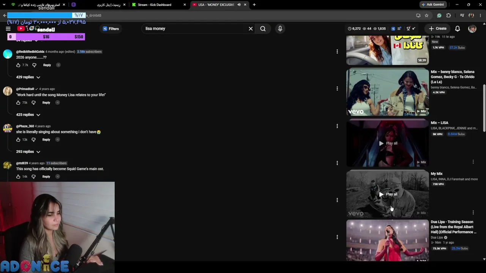Reply to the @PrimaditaR comment

(x=46, y=103)
